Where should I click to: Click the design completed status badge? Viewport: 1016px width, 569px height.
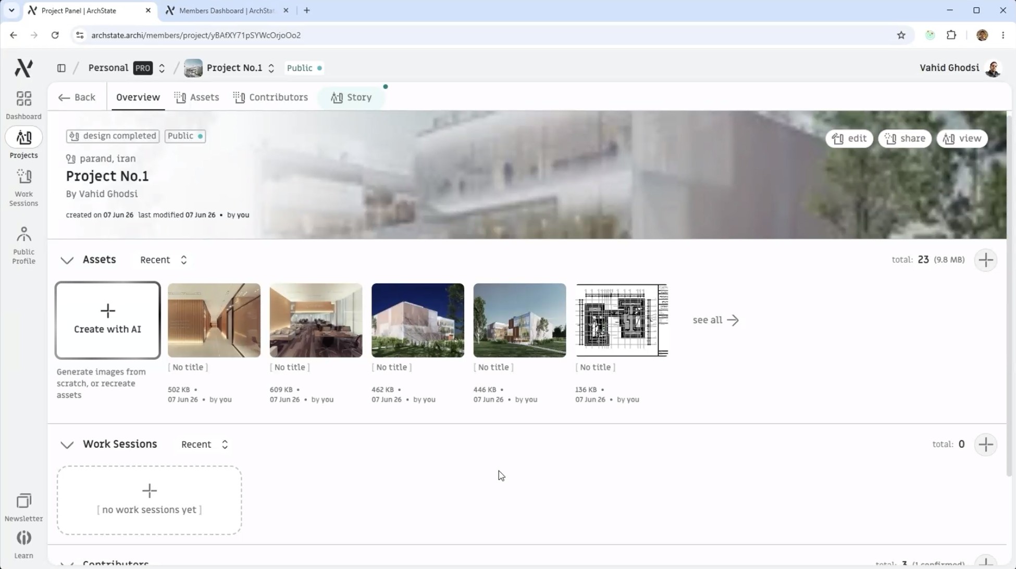(113, 136)
